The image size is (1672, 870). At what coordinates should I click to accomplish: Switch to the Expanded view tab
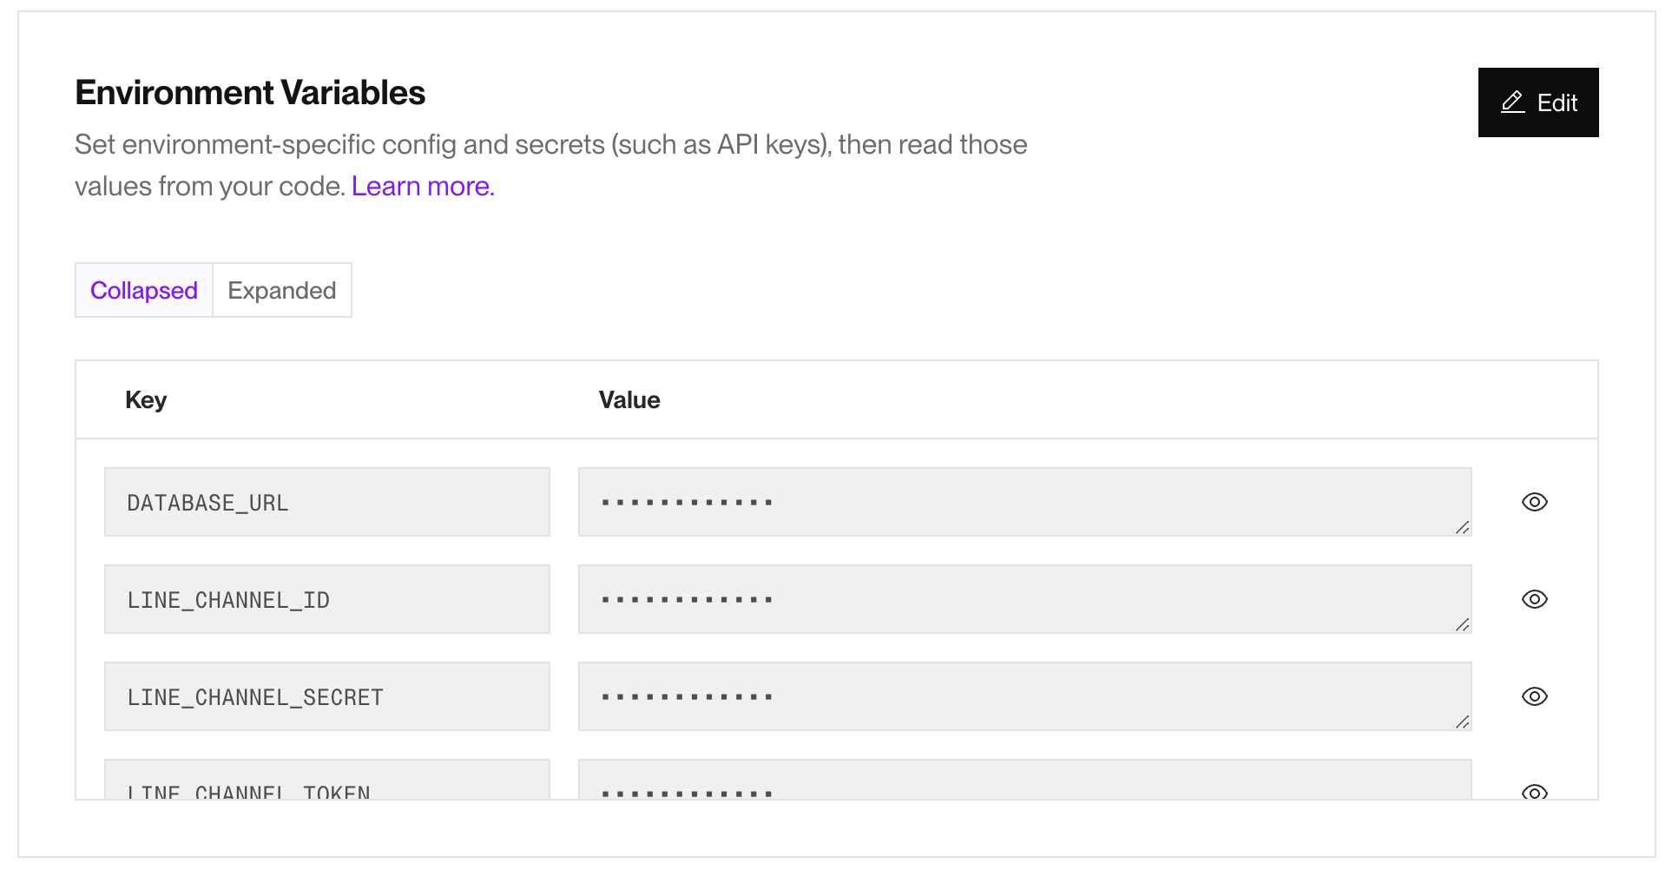[282, 290]
